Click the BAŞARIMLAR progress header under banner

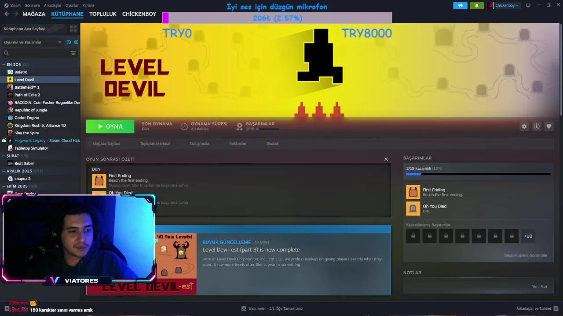tap(258, 126)
